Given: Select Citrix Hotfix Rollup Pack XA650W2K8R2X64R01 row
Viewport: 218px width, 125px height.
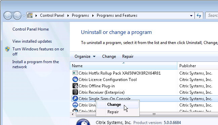Looking at the screenshot, I should pos(120,73).
